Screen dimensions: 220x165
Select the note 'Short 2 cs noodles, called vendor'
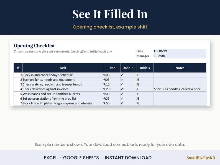[x=180, y=89]
